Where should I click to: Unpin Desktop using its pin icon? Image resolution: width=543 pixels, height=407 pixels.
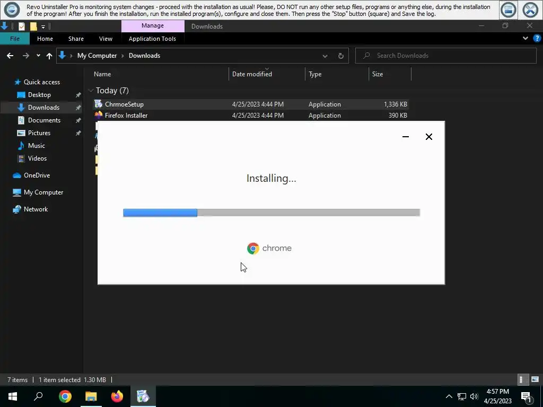point(78,95)
